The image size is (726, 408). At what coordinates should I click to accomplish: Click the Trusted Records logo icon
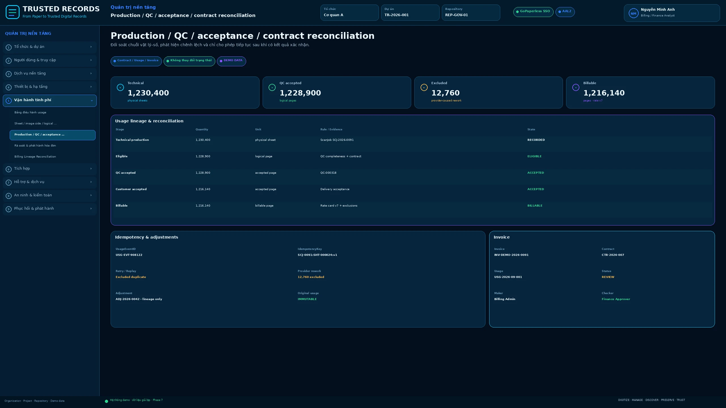(12, 12)
